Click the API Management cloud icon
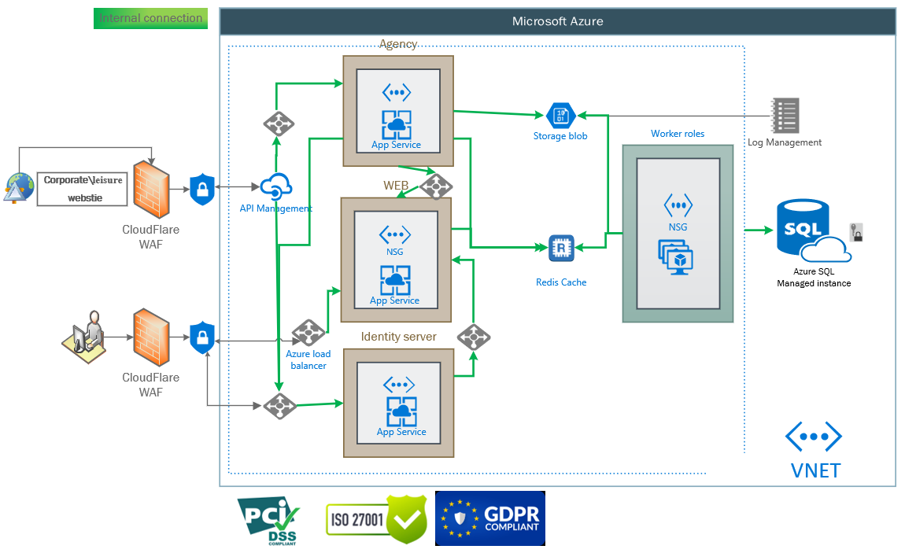 pos(275,186)
